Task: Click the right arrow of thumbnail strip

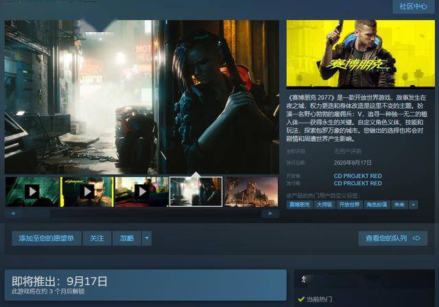Action: [270, 213]
